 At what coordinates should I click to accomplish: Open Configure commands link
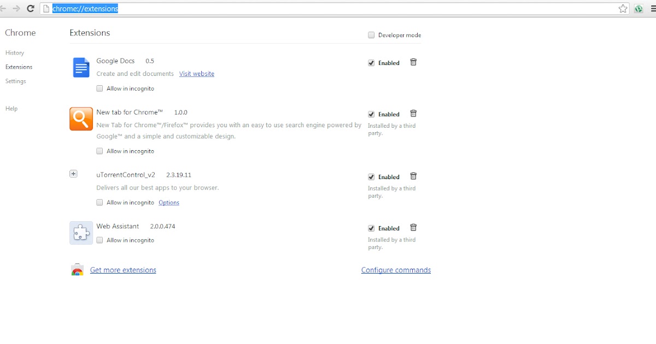(x=396, y=270)
